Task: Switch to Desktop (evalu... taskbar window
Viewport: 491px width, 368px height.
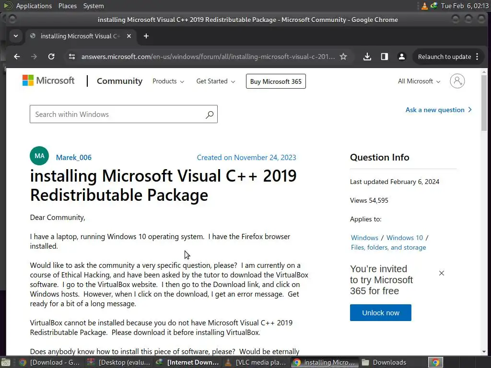Action: click(119, 362)
